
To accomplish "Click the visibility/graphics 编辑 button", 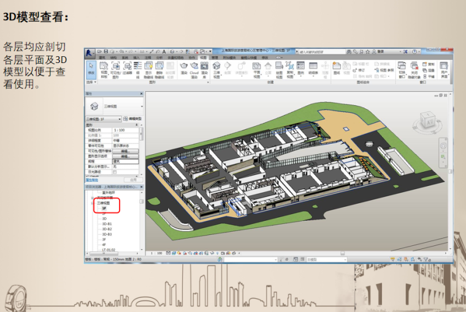I will (x=125, y=150).
